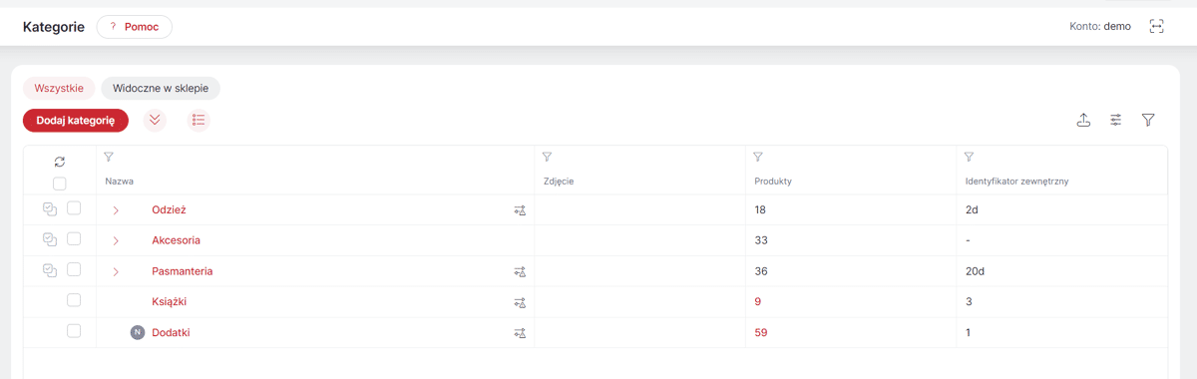Check the Odzież row checkbox
Image resolution: width=1197 pixels, height=379 pixels.
coord(74,208)
